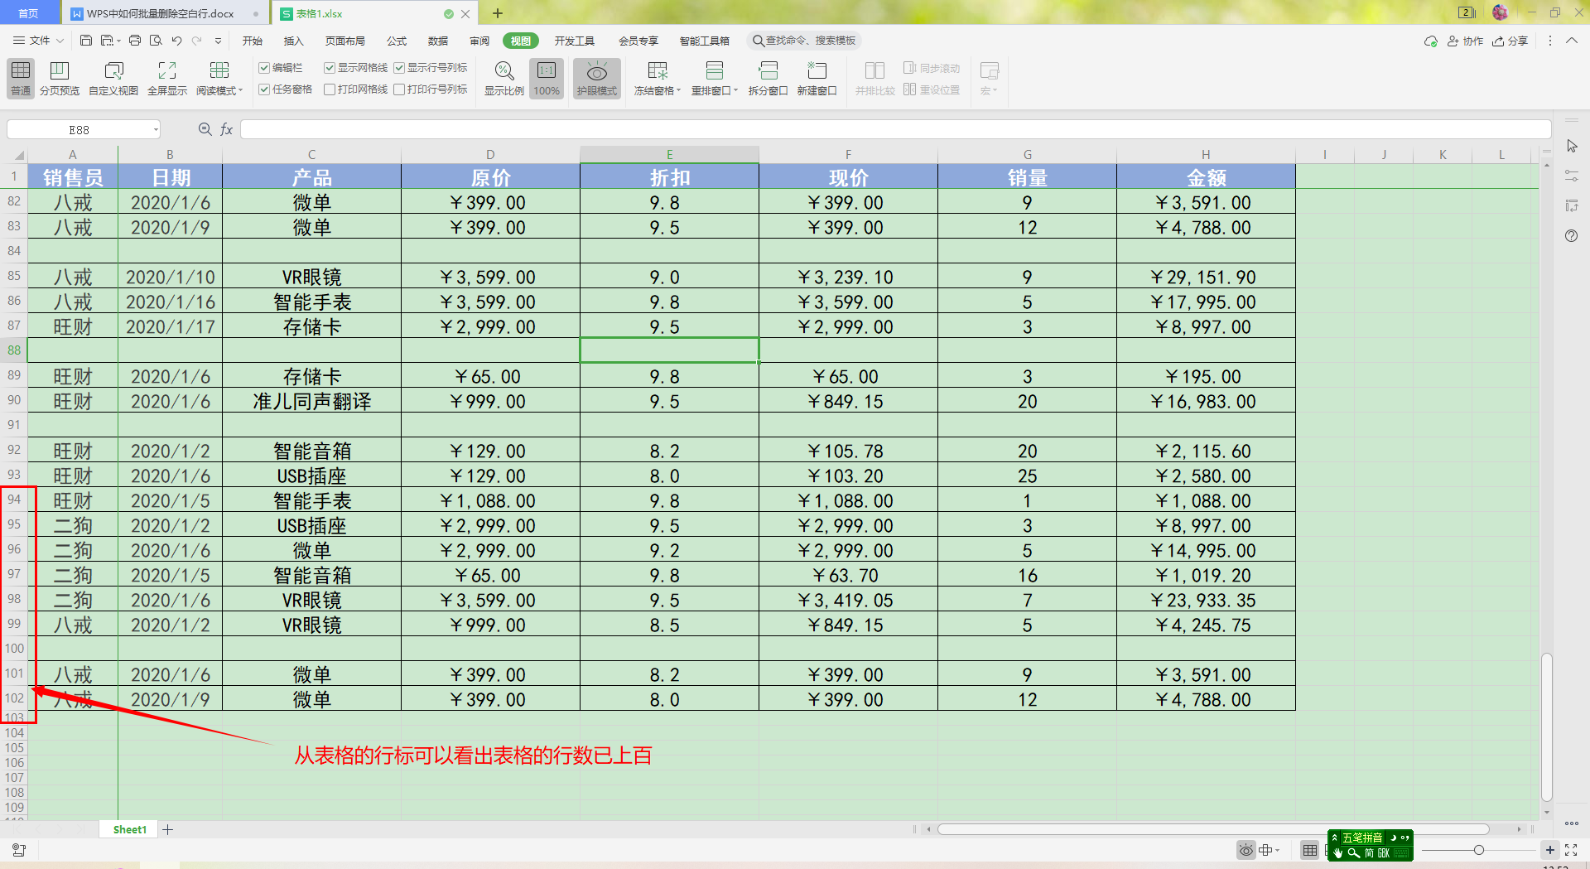
Task: Expand the Name Box dropdown arrow
Action: [156, 130]
